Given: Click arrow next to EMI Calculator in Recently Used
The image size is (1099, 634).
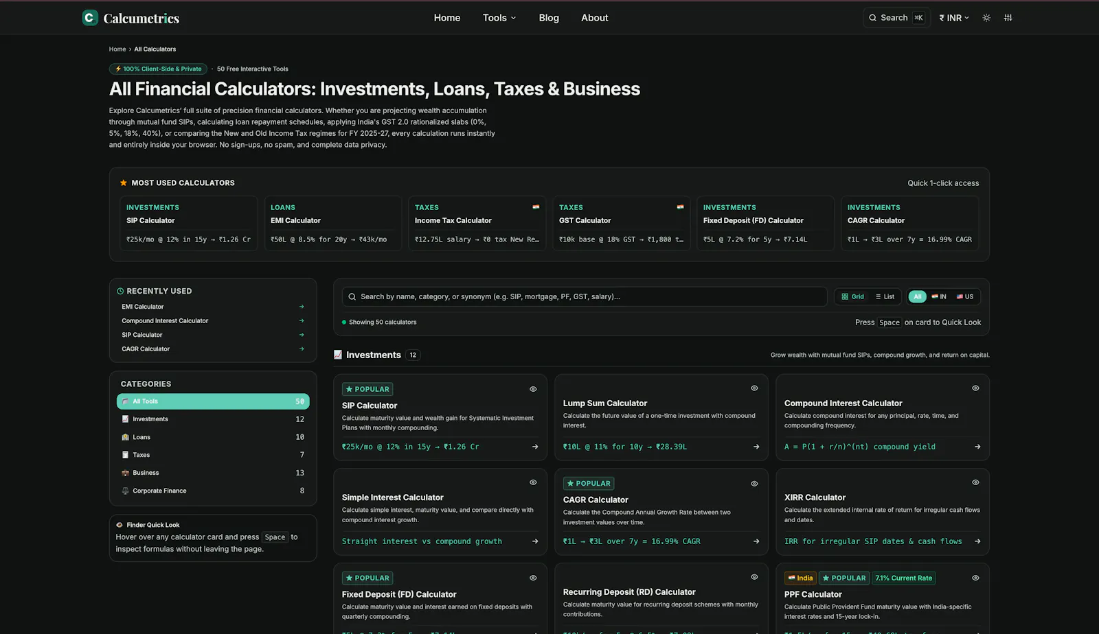Looking at the screenshot, I should [302, 307].
